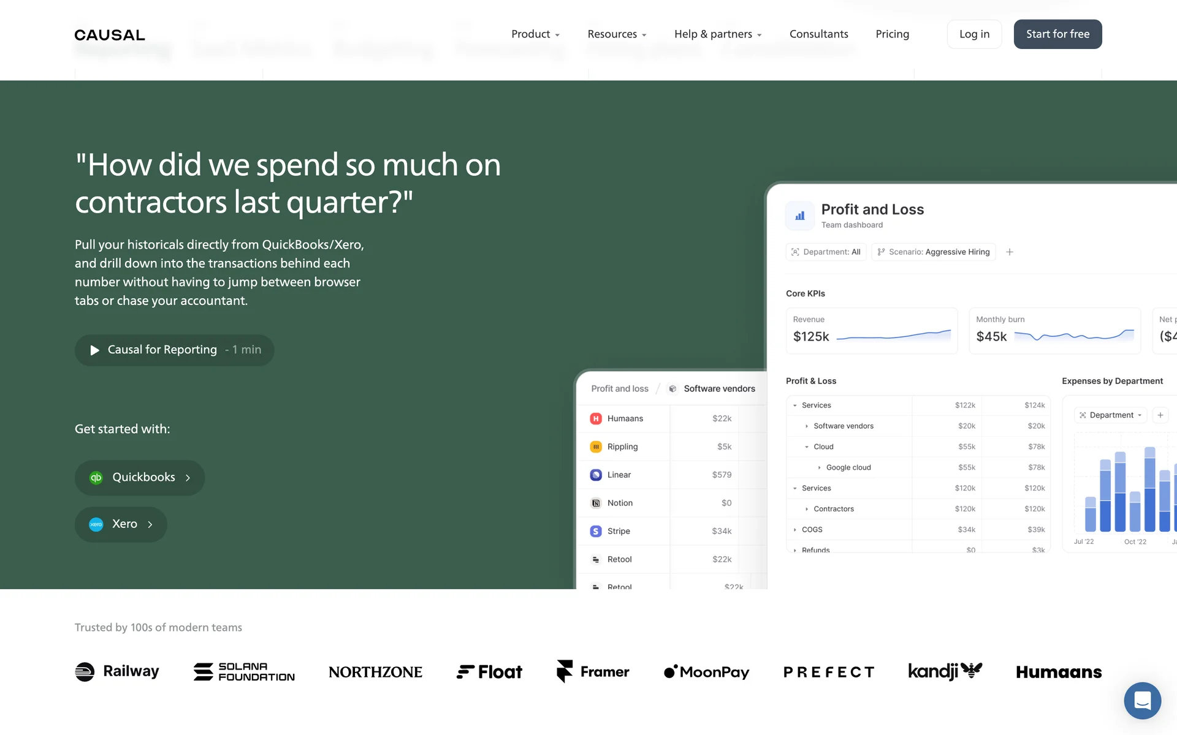Open the Resources dropdown menu
1177x735 pixels.
click(x=617, y=34)
